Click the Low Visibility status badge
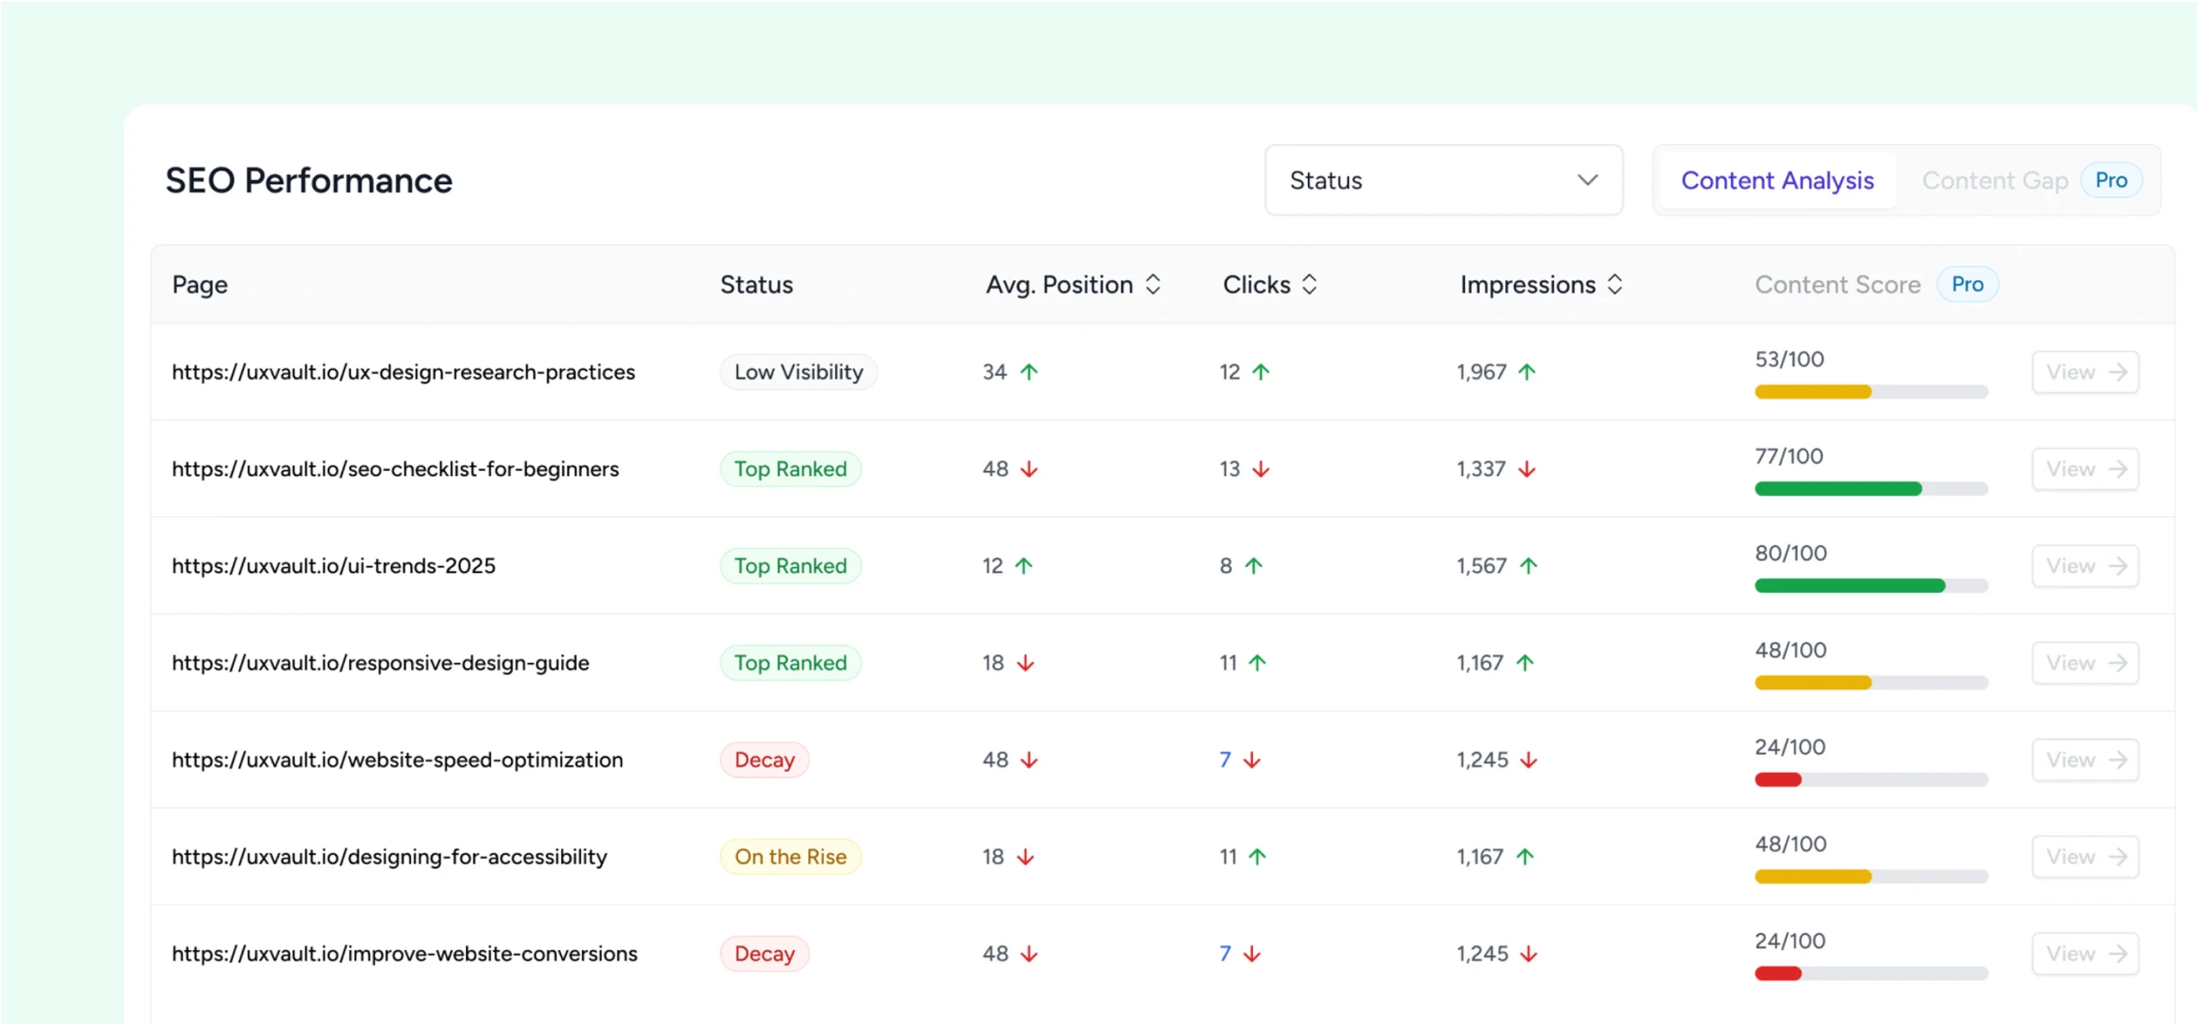 [798, 371]
